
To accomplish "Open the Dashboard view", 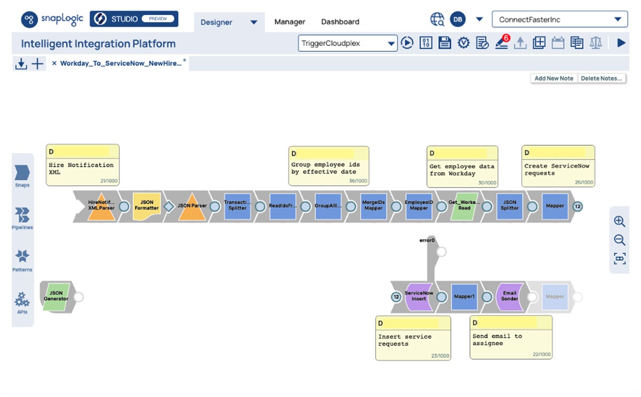I will click(x=340, y=22).
